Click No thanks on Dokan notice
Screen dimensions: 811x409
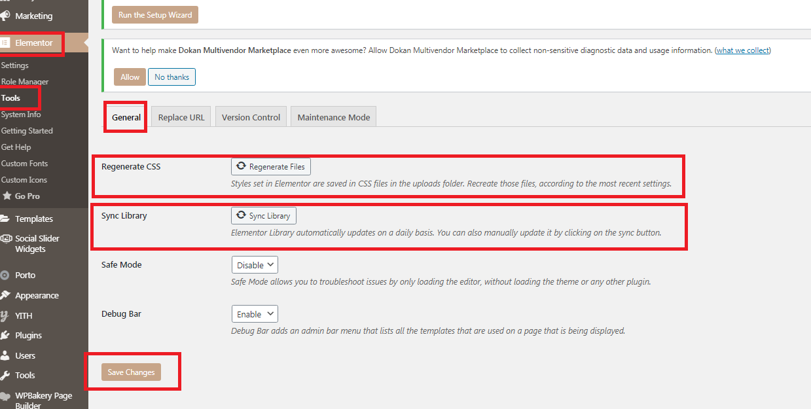pyautogui.click(x=171, y=77)
